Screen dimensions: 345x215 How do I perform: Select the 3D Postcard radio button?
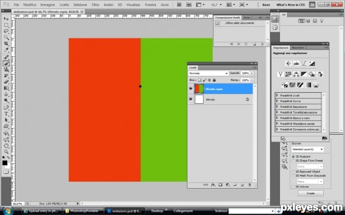point(293,157)
